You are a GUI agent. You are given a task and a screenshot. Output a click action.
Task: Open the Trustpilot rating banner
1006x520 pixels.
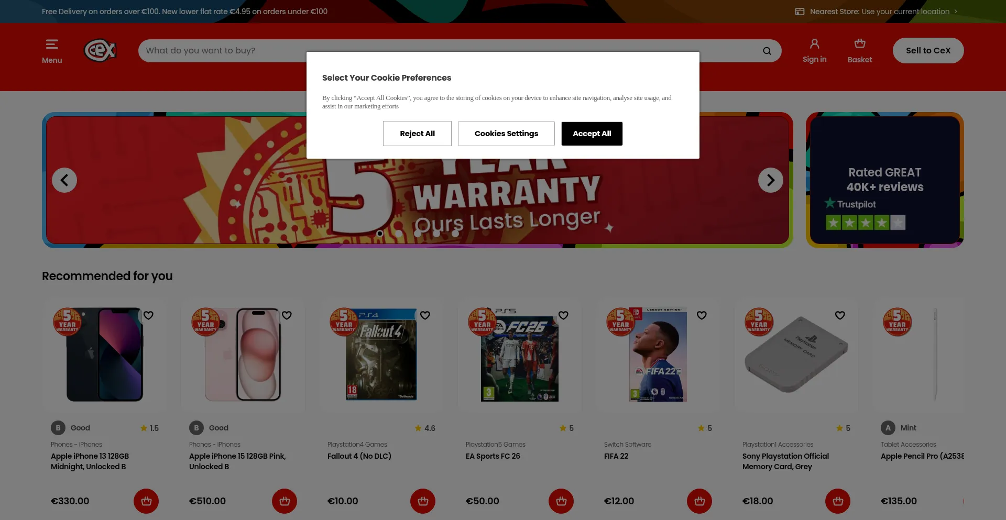click(x=884, y=180)
